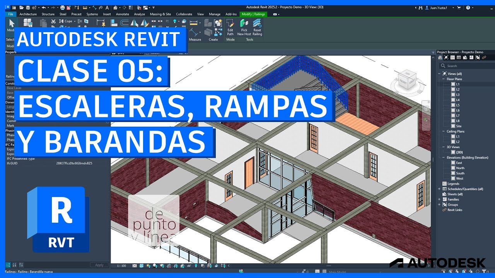Screen dimensions: 495x278
Task: Open Help with the question mark icon
Action: pos(468,7)
